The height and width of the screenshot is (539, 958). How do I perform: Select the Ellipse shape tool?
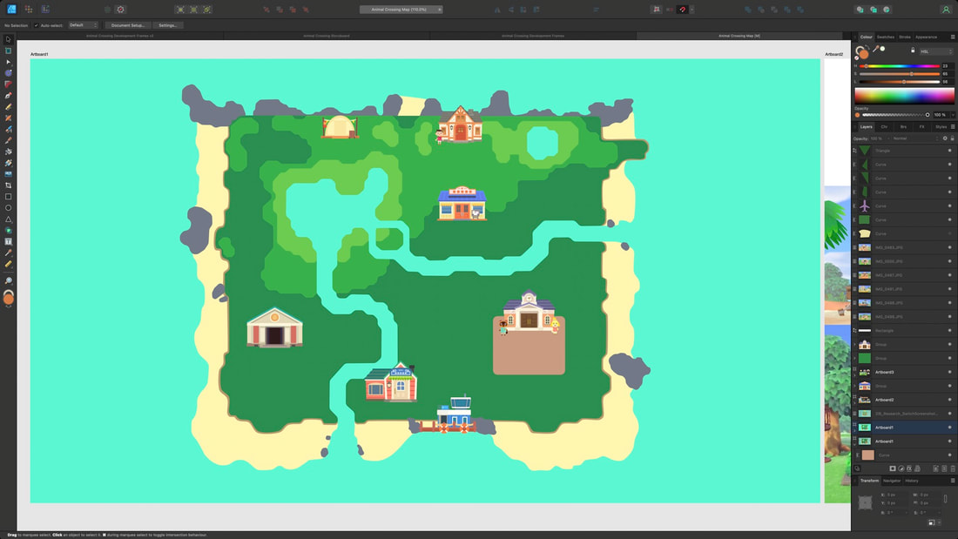8,208
